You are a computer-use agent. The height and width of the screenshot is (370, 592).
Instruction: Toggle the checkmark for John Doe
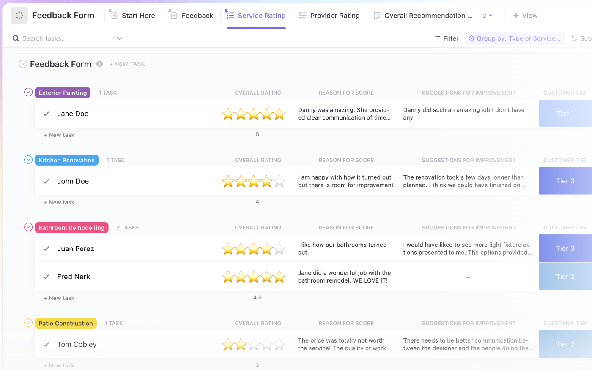tap(47, 181)
